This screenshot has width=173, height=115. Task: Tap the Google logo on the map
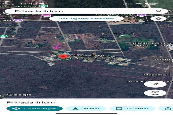tap(19, 95)
